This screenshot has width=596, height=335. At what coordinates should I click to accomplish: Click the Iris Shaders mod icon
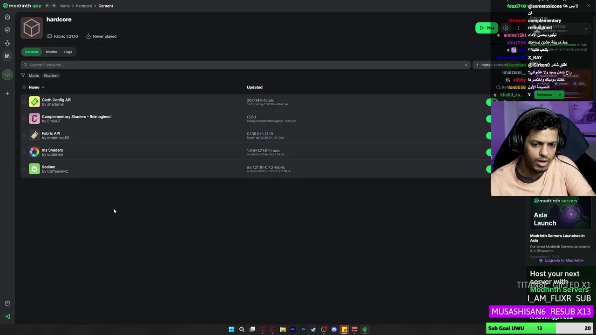[x=34, y=152]
